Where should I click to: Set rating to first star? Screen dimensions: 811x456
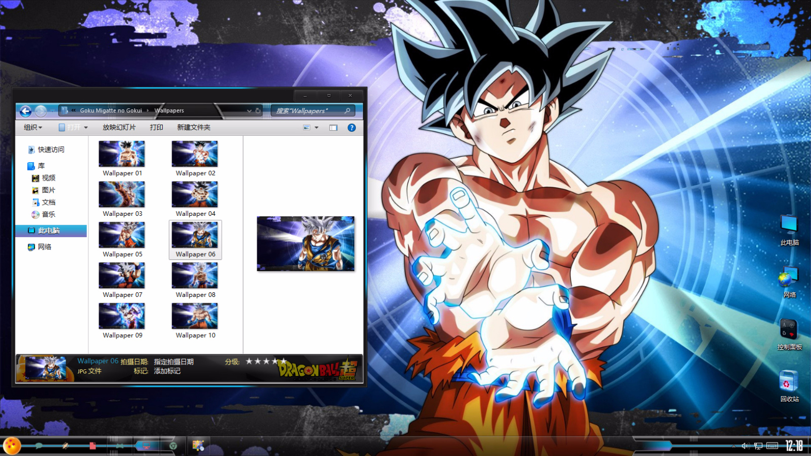point(249,361)
